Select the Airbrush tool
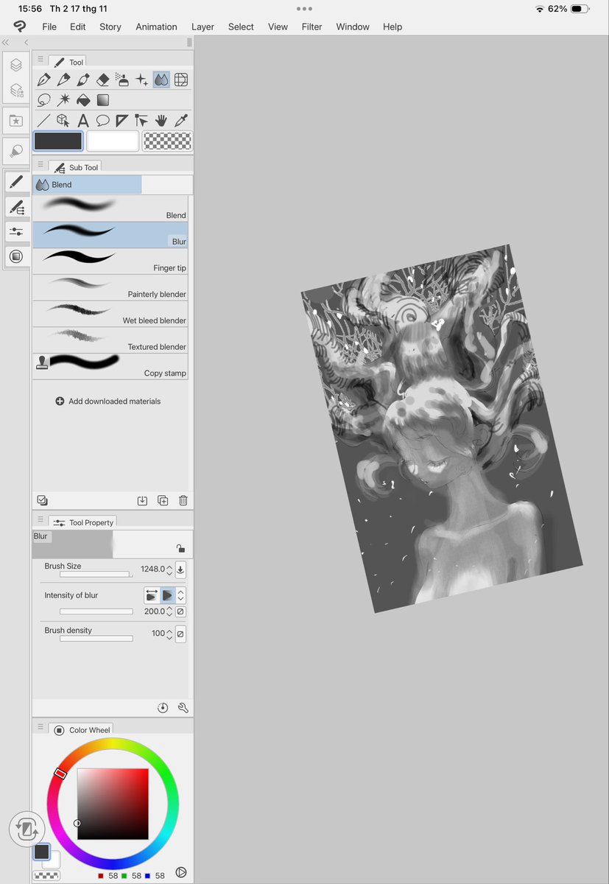 pos(122,80)
